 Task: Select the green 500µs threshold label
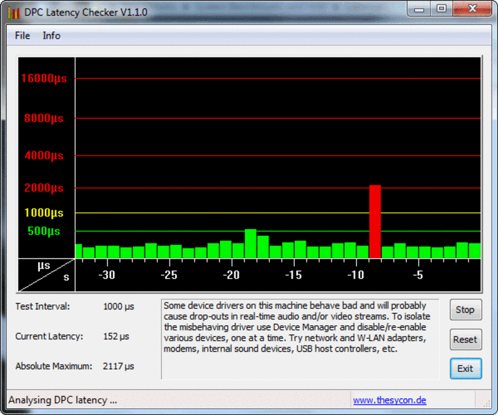tap(44, 231)
